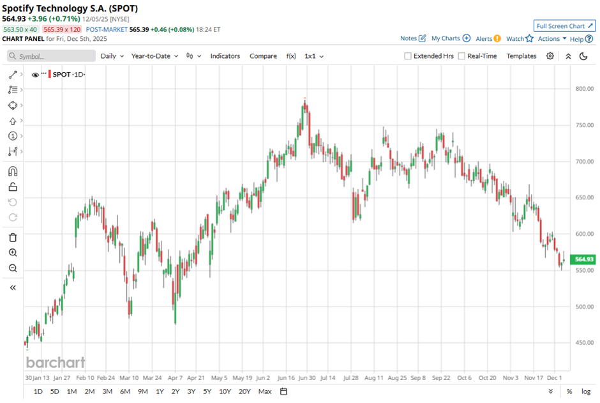The width and height of the screenshot is (600, 403).
Task: Click the unlock drawings padlock icon
Action: point(13,186)
